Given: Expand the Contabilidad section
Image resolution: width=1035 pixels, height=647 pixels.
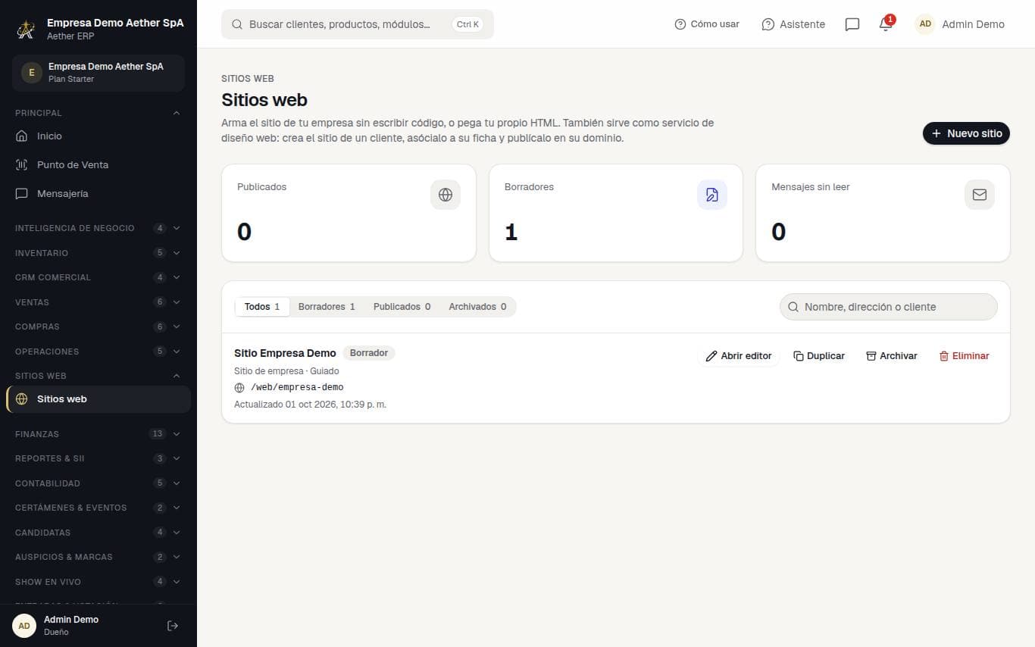Looking at the screenshot, I should pos(98,483).
